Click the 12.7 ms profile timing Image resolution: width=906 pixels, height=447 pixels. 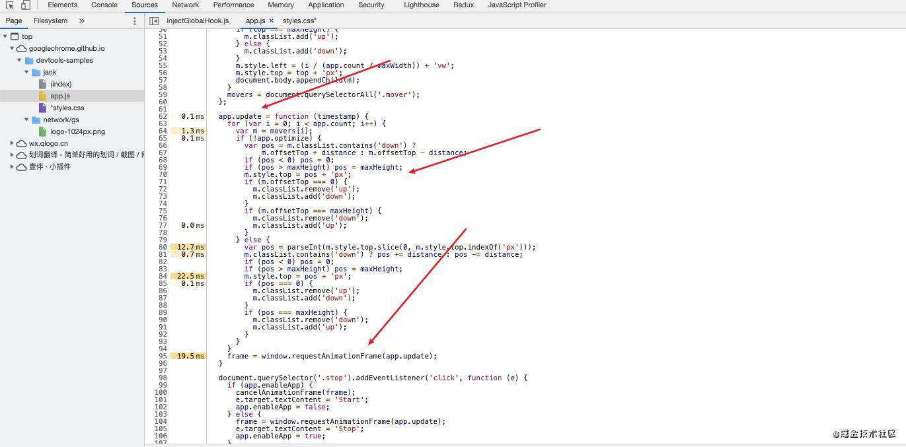click(188, 247)
